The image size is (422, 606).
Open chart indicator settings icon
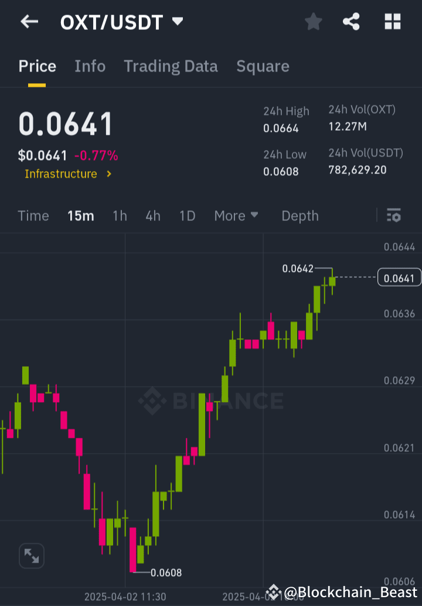(393, 215)
